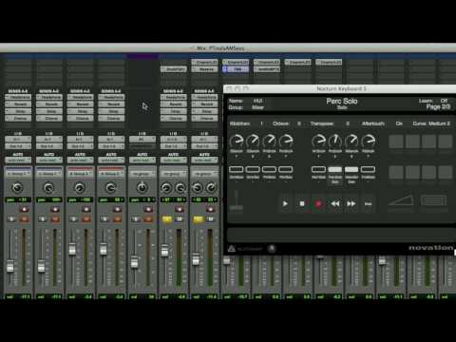Open the sixth channel's only insert slot
The height and width of the screenshot is (342, 456).
click(173, 69)
